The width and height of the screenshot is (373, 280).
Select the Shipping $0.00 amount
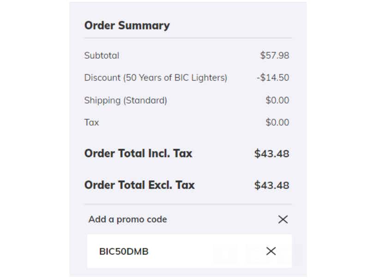pos(277,100)
